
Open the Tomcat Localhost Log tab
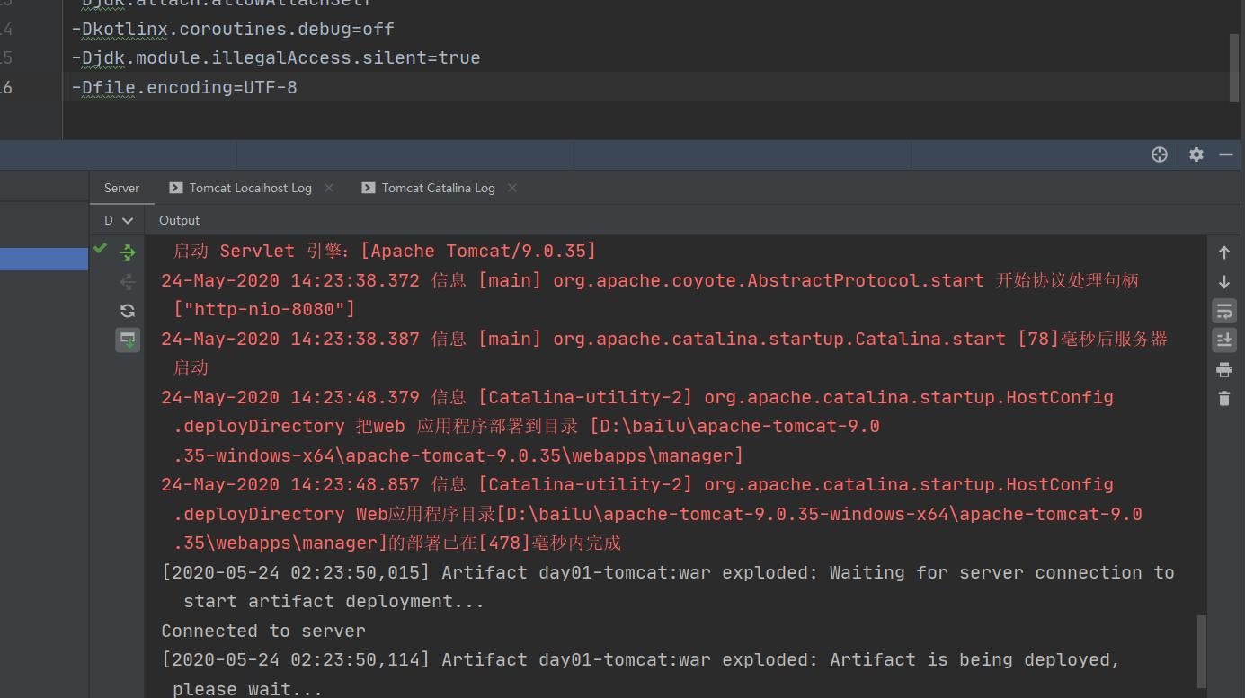click(250, 188)
